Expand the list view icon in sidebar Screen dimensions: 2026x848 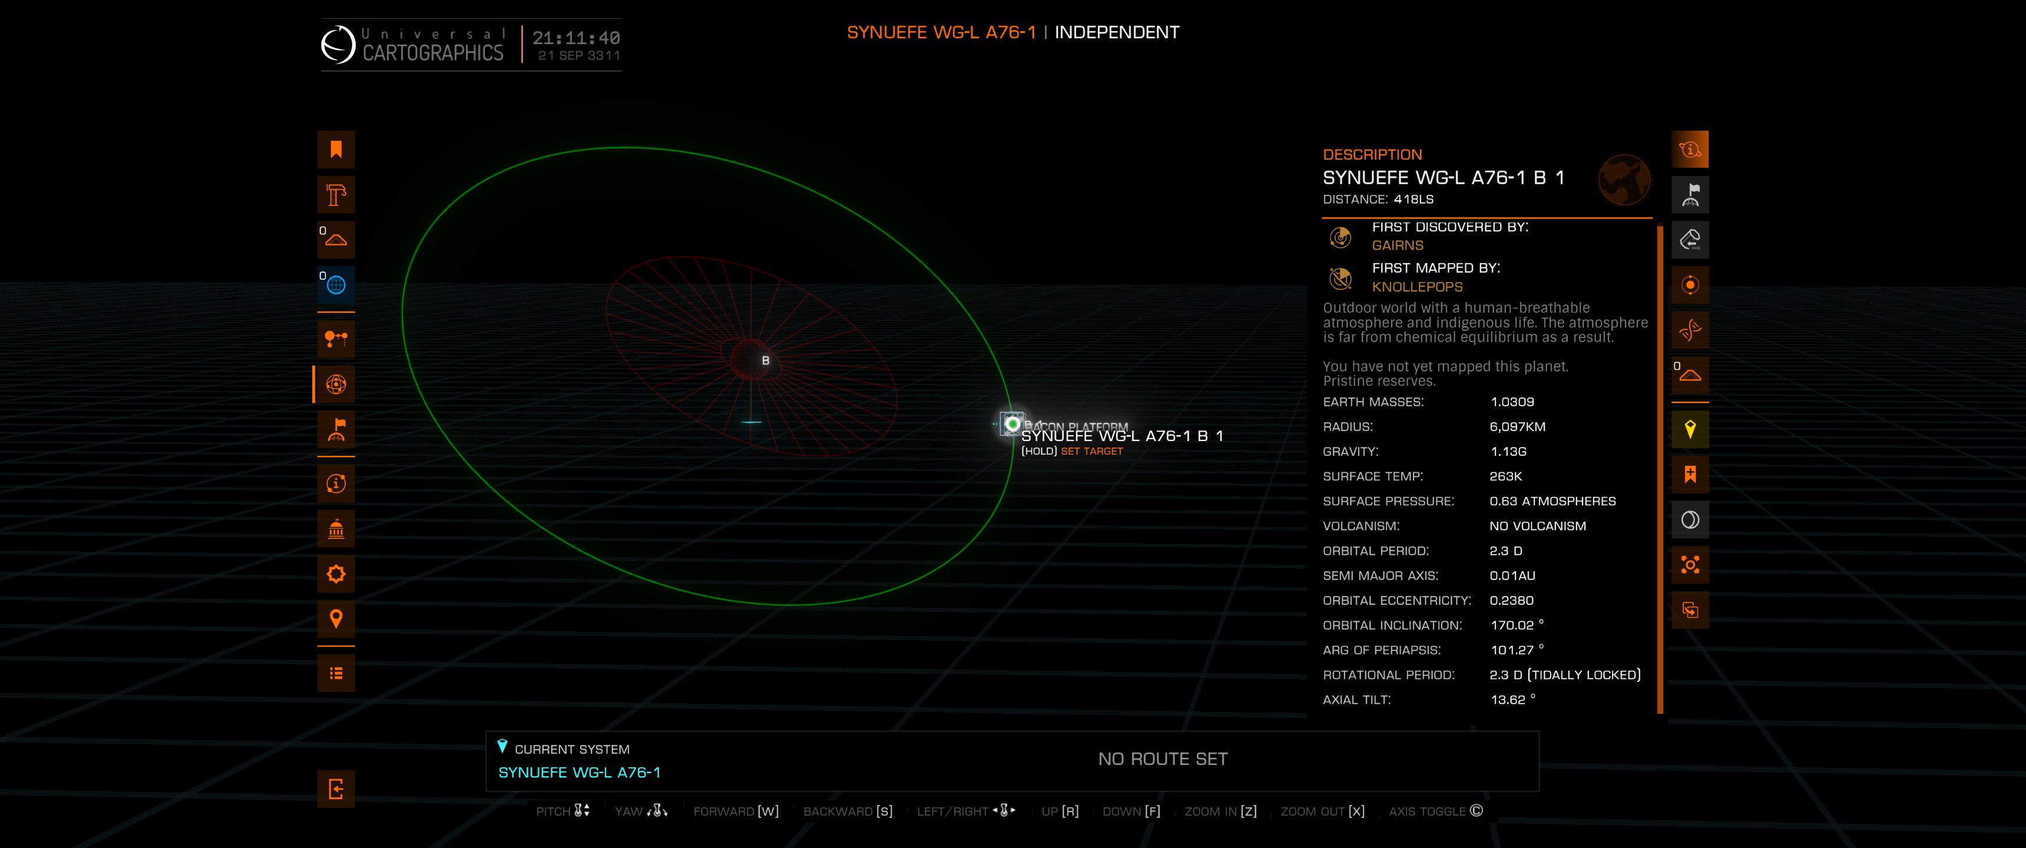(336, 673)
